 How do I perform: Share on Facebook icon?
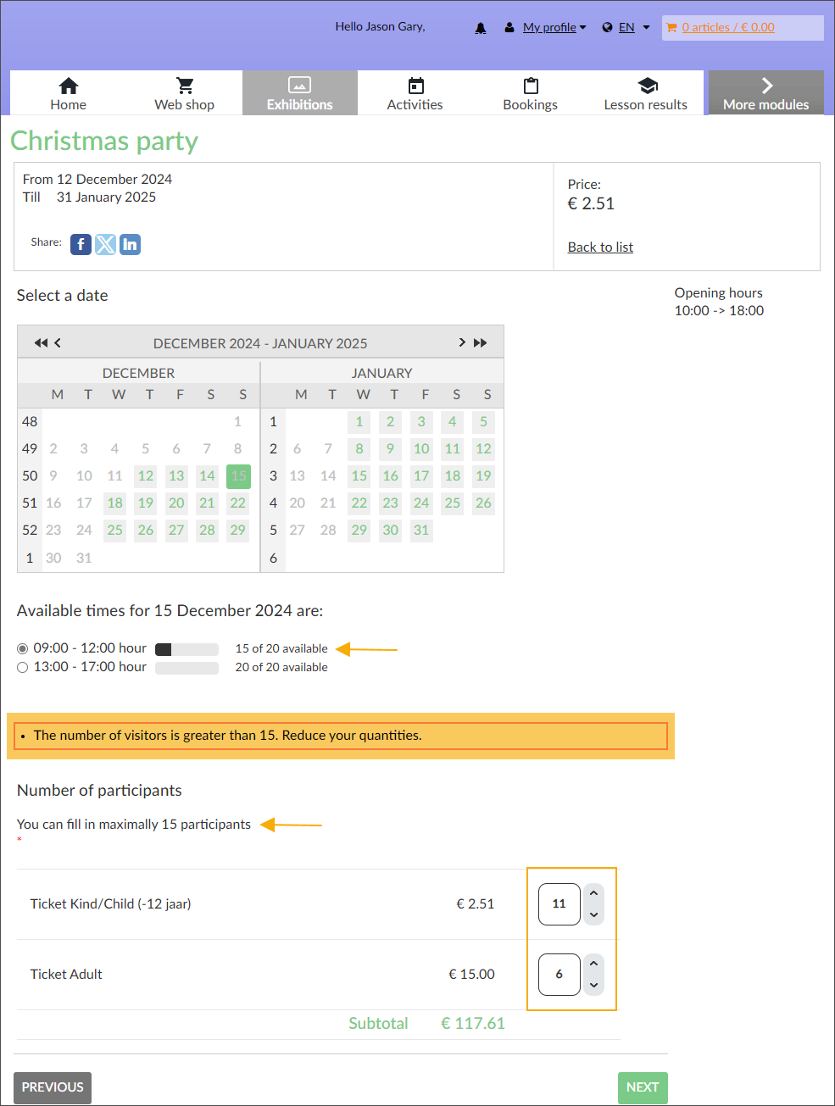[x=81, y=245]
